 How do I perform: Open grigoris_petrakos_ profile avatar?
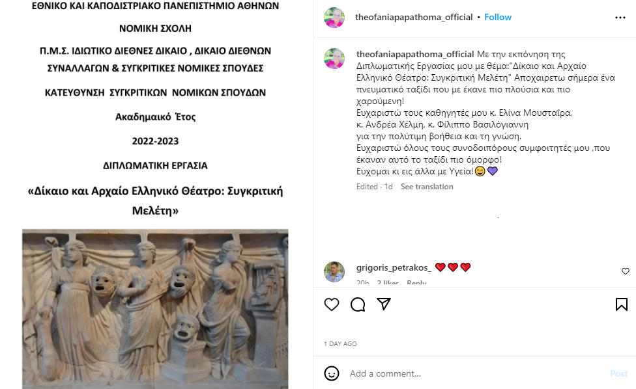334,272
